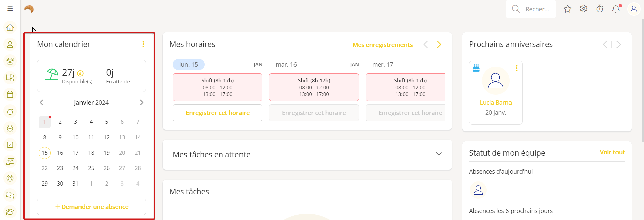Open the settings gear icon
Screen dimensions: 644x220
tap(584, 9)
